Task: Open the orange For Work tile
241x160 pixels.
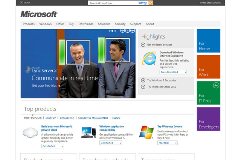Action: 209,67
